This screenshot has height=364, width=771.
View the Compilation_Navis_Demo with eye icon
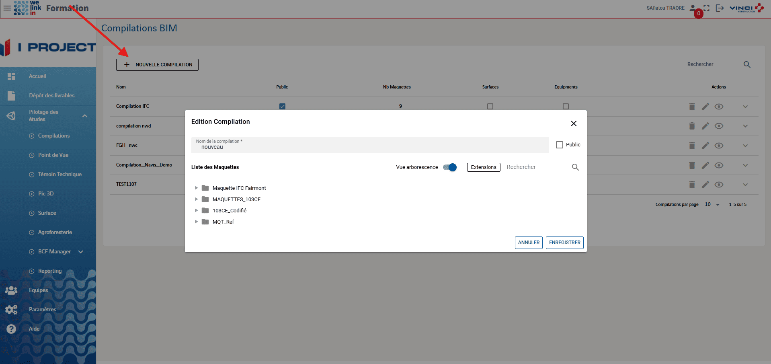719,165
